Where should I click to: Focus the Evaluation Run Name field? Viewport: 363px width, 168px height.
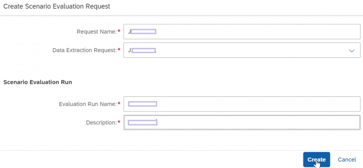tap(242, 104)
